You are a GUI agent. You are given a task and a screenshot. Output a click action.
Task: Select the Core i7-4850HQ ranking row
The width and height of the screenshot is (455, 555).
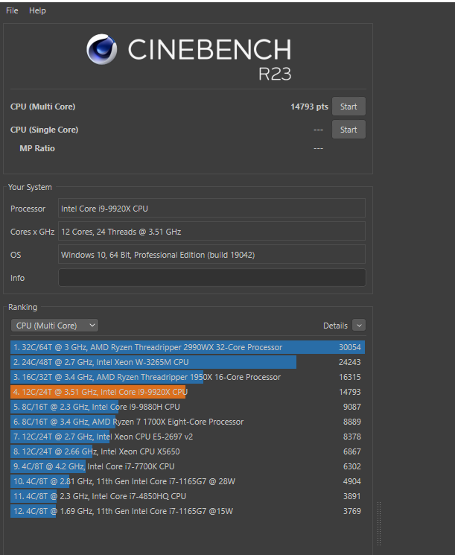tap(188, 496)
